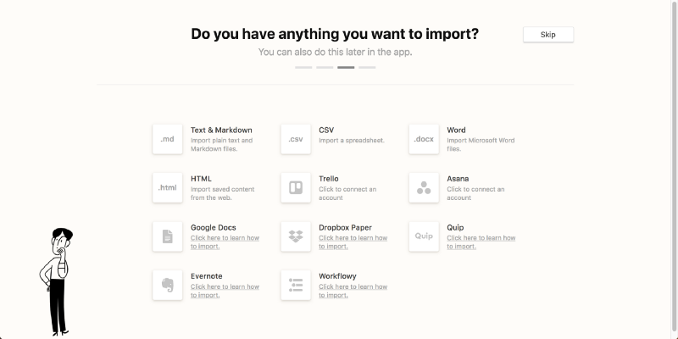Select the current third progress indicator
The height and width of the screenshot is (339, 678).
[346, 68]
